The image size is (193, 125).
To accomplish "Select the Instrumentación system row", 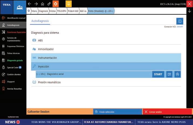I will pyautogui.click(x=106, y=58).
